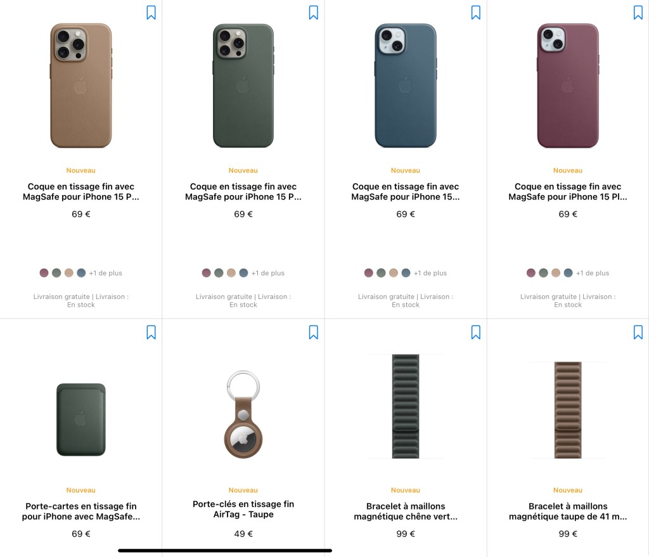
Task: Choose green swatch under the dark green case
Action: click(x=219, y=272)
